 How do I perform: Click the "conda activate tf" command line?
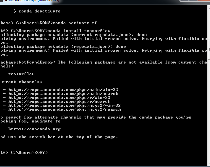pos(75,23)
